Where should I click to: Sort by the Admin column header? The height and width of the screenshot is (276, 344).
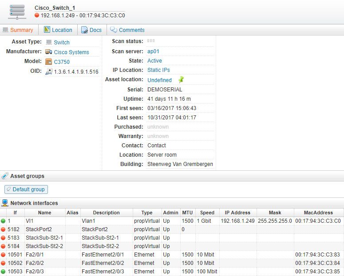pyautogui.click(x=171, y=213)
